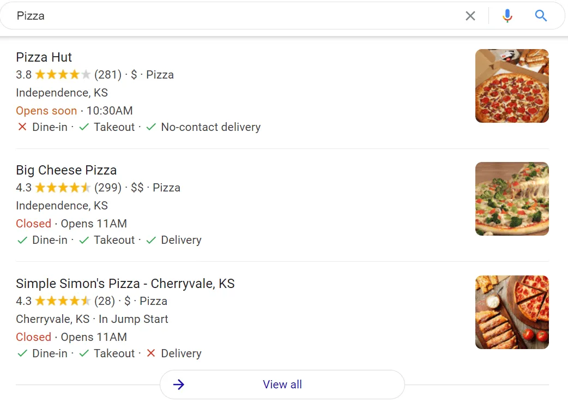This screenshot has width=568, height=402.
Task: Click Pizza Hut star rating
Action: click(63, 75)
